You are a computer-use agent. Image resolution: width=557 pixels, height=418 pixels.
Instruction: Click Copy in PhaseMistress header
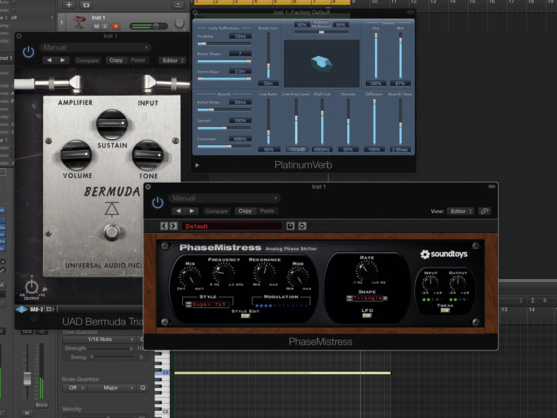[245, 211]
